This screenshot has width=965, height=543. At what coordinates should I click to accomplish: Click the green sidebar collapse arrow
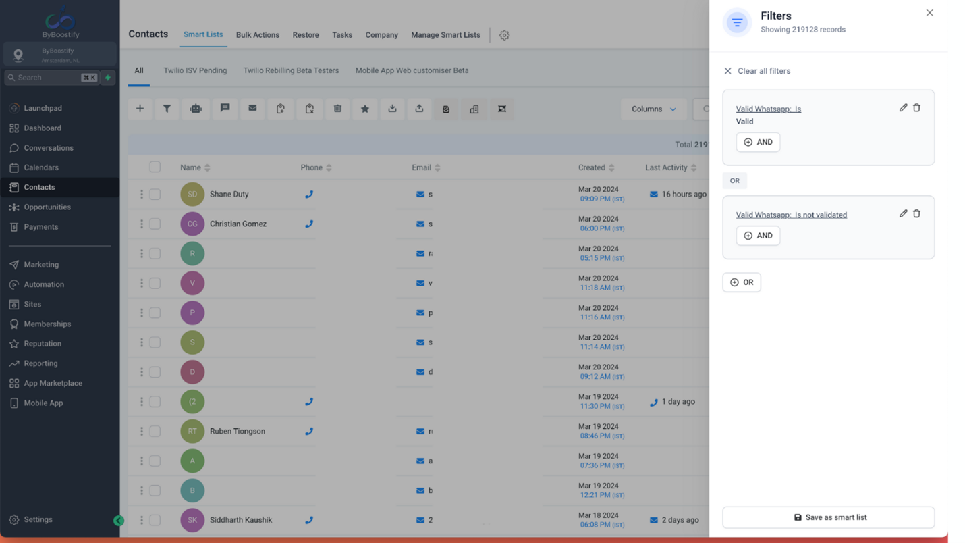pyautogui.click(x=119, y=521)
